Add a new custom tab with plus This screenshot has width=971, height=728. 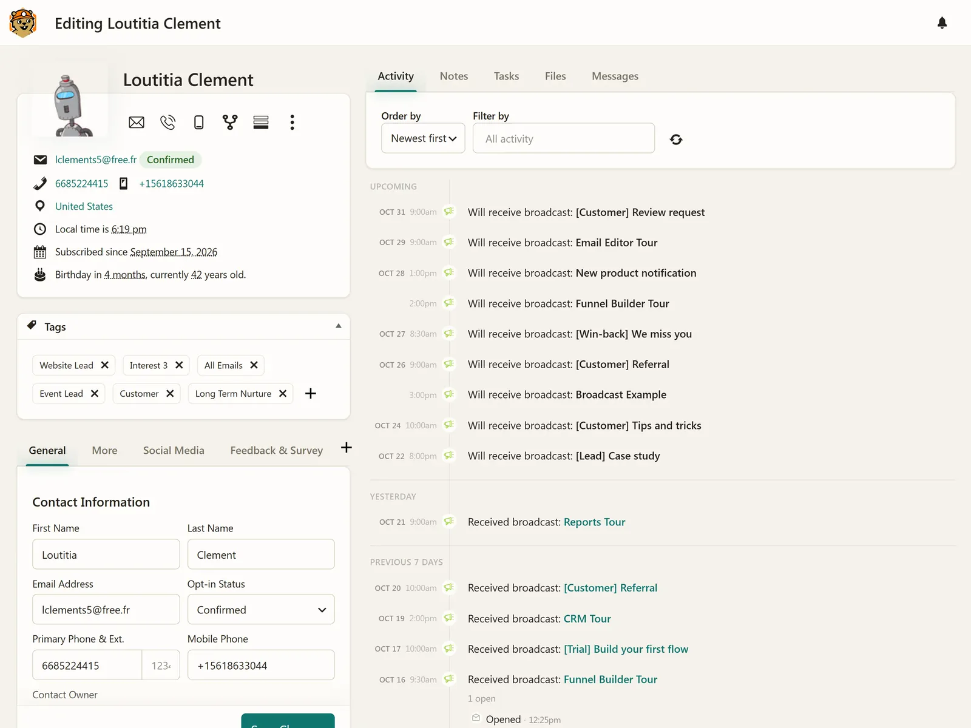[x=347, y=448]
